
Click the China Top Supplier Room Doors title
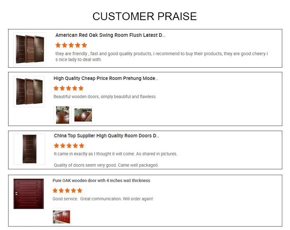106,136
